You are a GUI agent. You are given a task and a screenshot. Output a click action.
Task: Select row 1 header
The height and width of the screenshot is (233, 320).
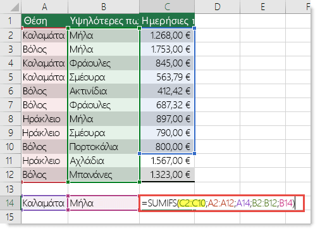[11, 21]
